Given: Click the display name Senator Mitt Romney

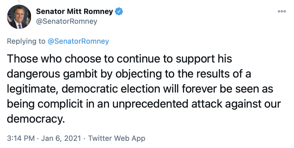Looking at the screenshot, I should pyautogui.click(x=75, y=12).
